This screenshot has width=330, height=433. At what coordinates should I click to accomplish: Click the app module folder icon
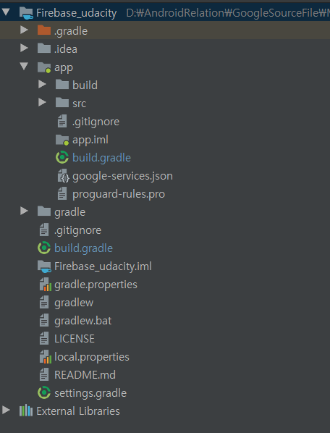click(44, 67)
